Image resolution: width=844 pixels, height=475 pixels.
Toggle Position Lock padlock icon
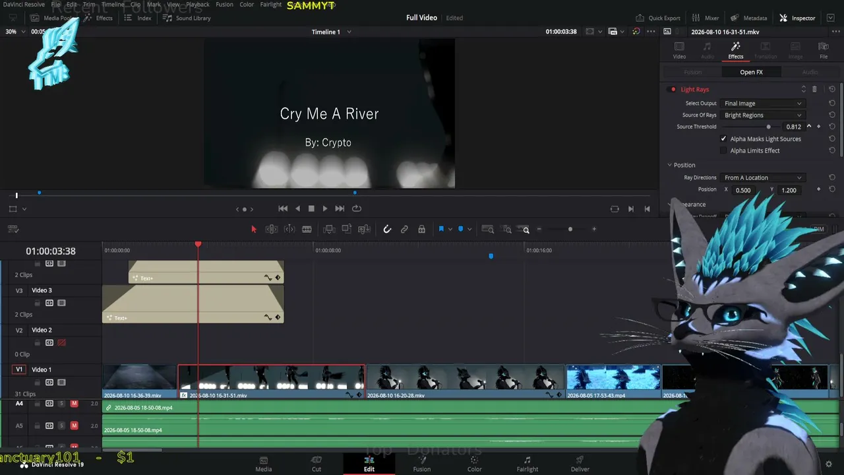[421, 230]
